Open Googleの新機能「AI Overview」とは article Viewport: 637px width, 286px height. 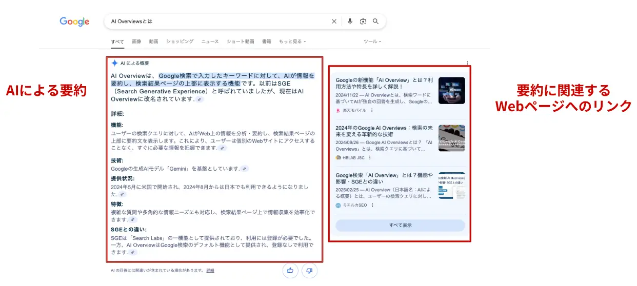[x=385, y=84]
